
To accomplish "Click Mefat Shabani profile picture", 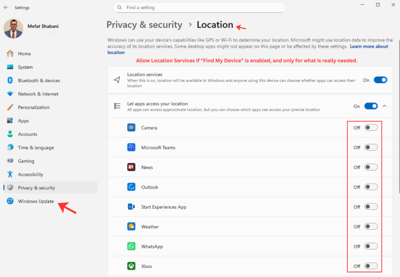I will point(13,28).
